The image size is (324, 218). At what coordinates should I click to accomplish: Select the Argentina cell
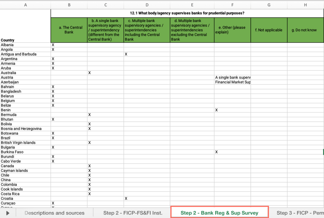coord(25,59)
